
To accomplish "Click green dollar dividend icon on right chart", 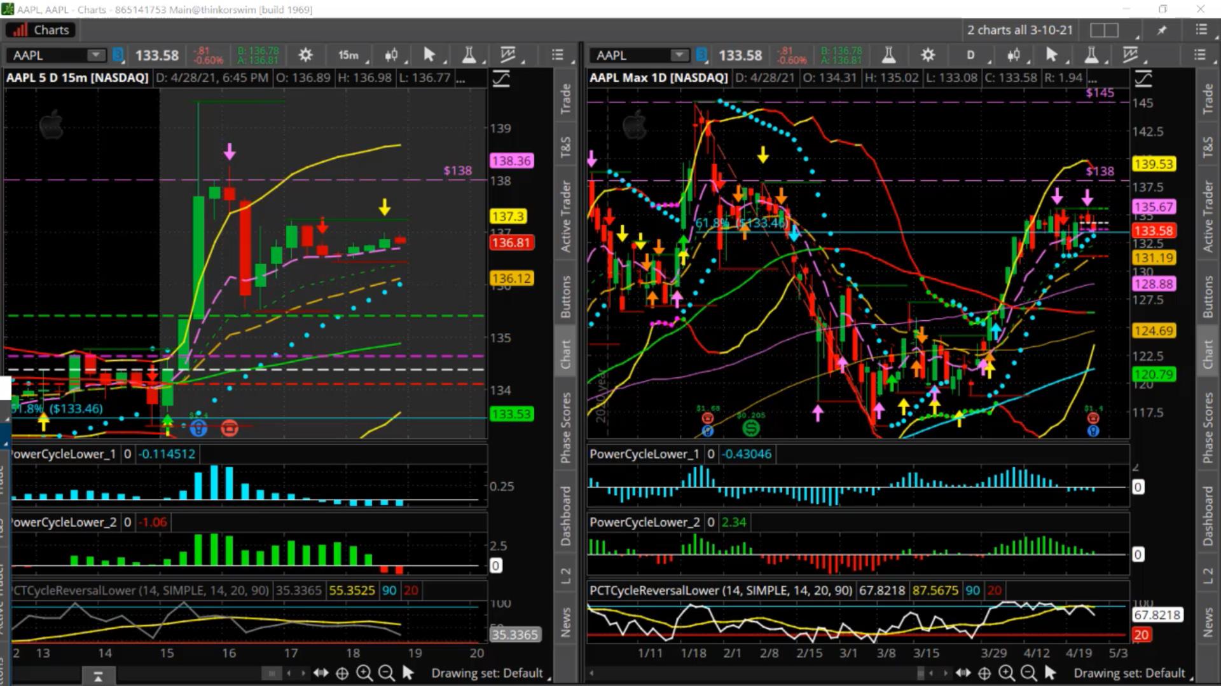I will pyautogui.click(x=751, y=428).
